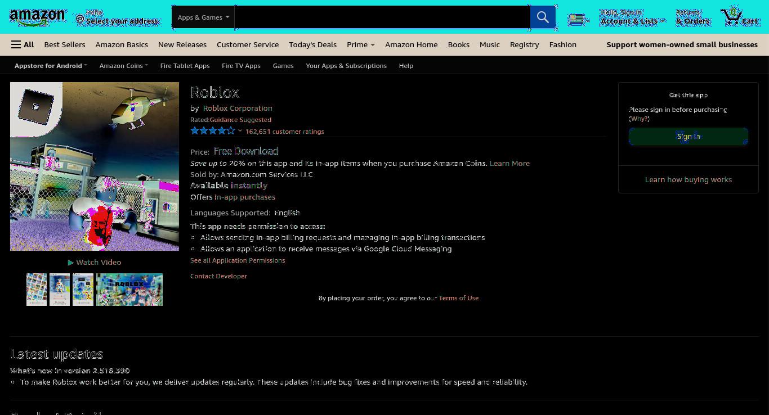Click the Sign in button
Viewport: 769px width, 415px height.
[688, 137]
